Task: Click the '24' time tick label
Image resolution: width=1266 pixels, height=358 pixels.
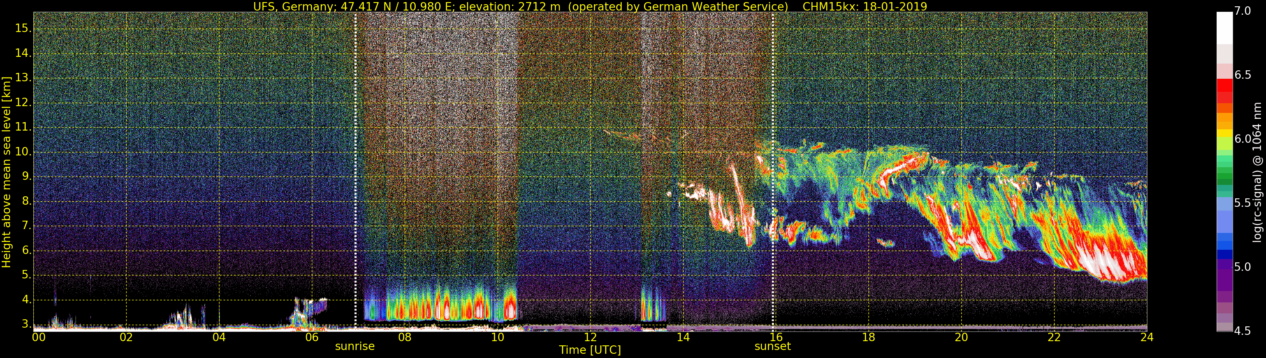Action: tap(1147, 337)
